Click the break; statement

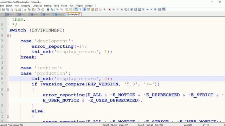click(x=28, y=57)
